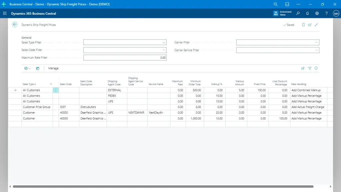Open the settings gear

[x=317, y=13]
